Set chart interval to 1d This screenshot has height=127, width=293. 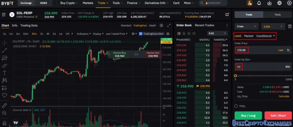pyautogui.click(x=54, y=34)
